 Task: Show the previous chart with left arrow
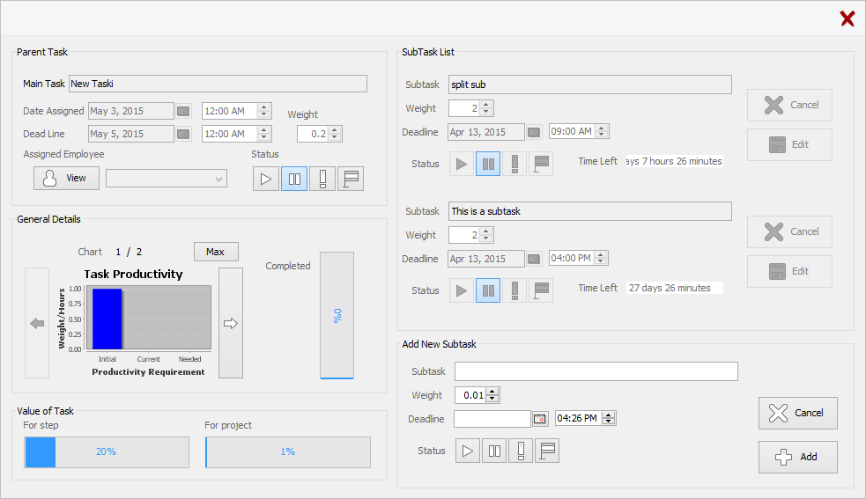click(x=37, y=324)
